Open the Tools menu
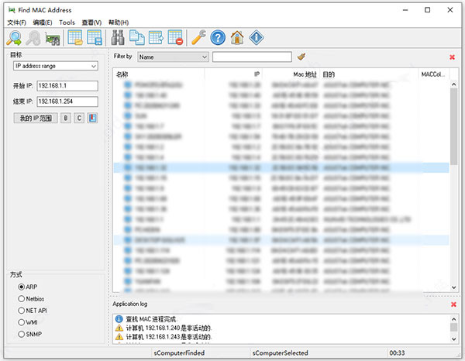The width and height of the screenshot is (465, 361). (67, 22)
